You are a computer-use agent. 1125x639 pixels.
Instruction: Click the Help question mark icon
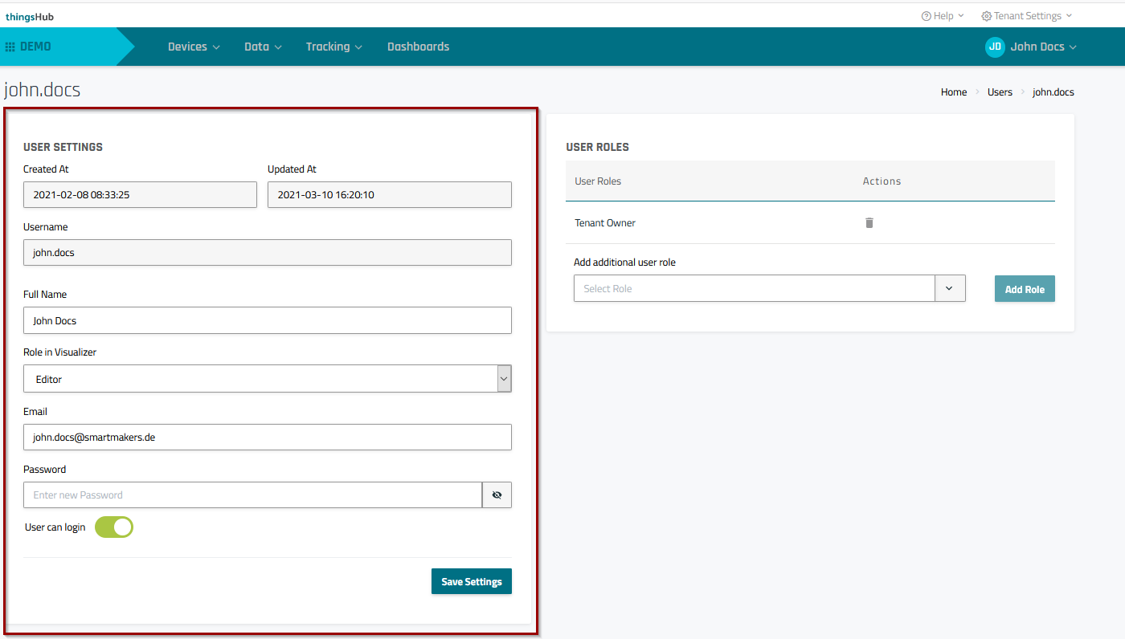(x=926, y=16)
